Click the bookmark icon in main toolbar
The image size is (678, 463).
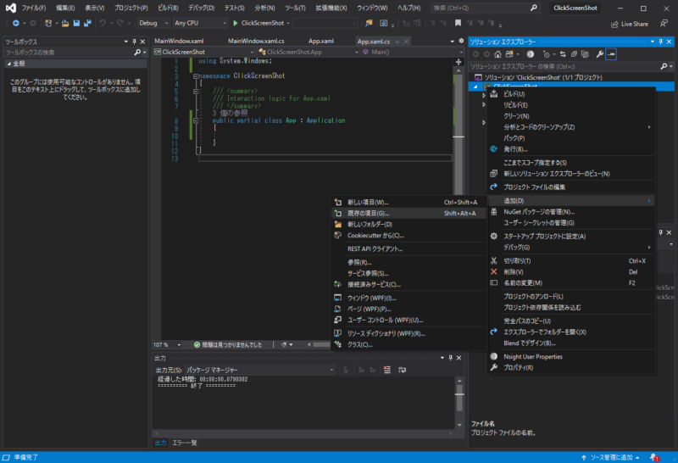pyautogui.click(x=458, y=23)
